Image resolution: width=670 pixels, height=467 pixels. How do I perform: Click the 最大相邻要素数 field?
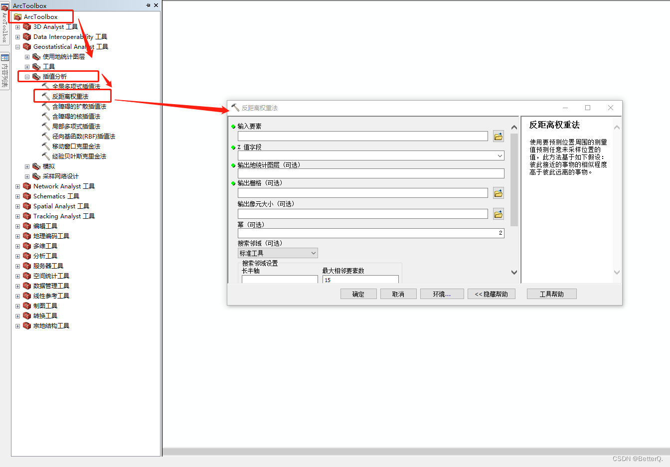click(x=360, y=280)
